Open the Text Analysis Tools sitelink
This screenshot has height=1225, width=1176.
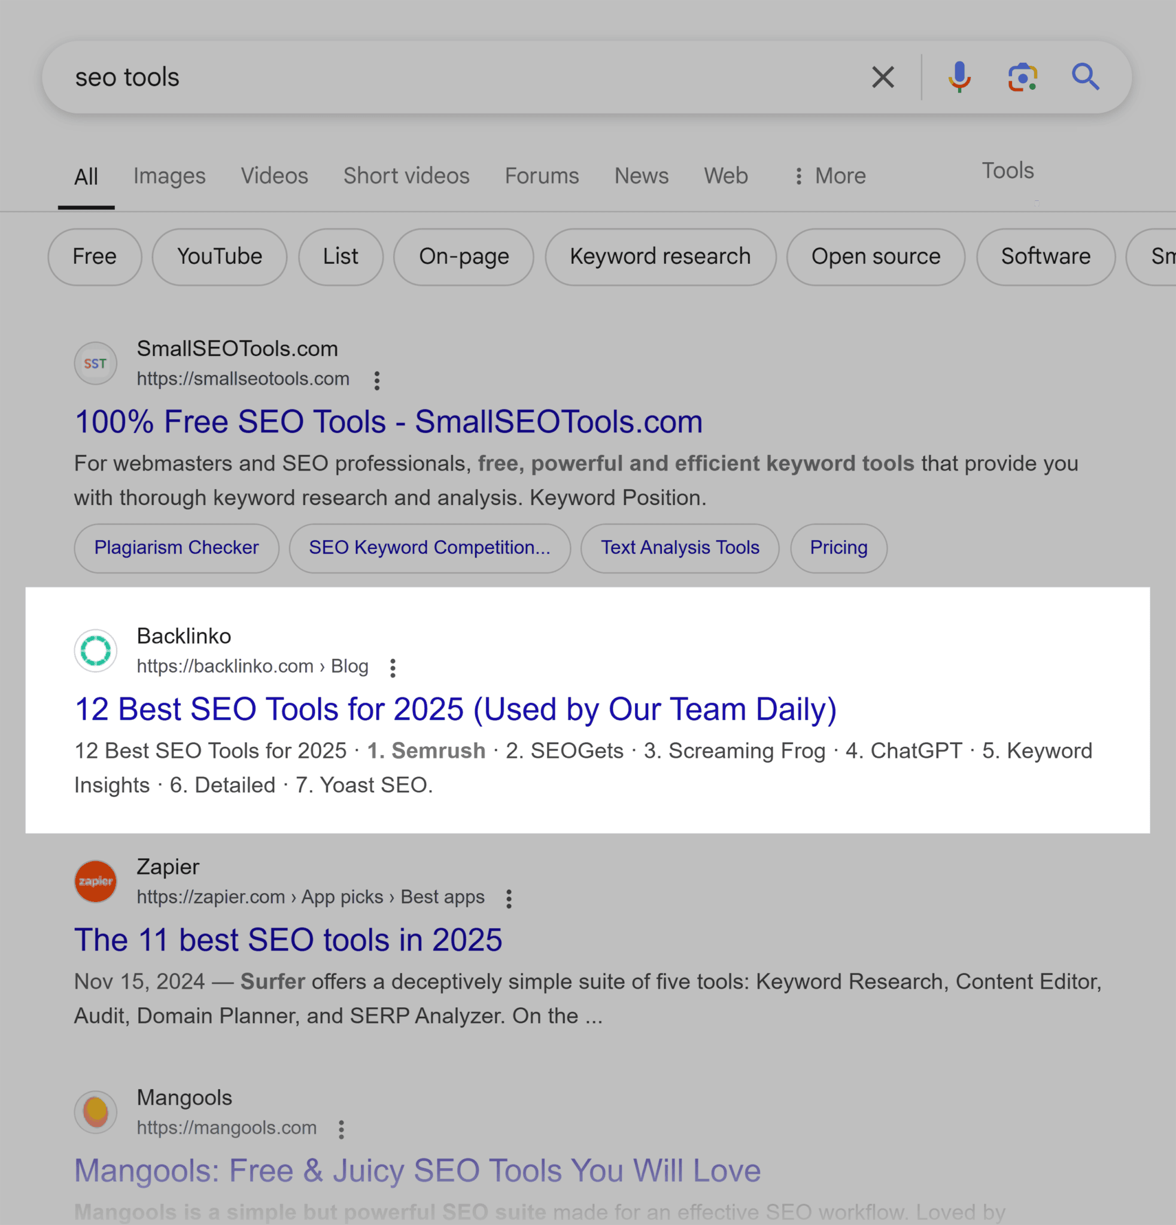[680, 548]
